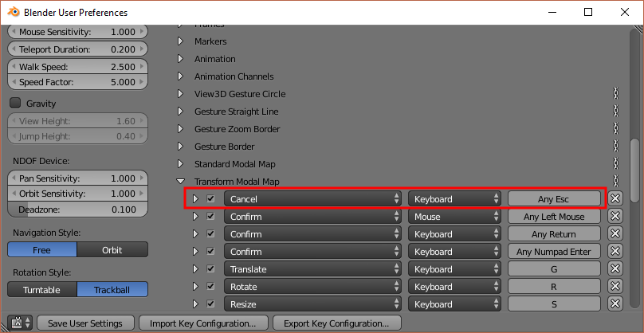This screenshot has width=644, height=333.
Task: Expand the Animation Channels section
Action: coord(180,76)
